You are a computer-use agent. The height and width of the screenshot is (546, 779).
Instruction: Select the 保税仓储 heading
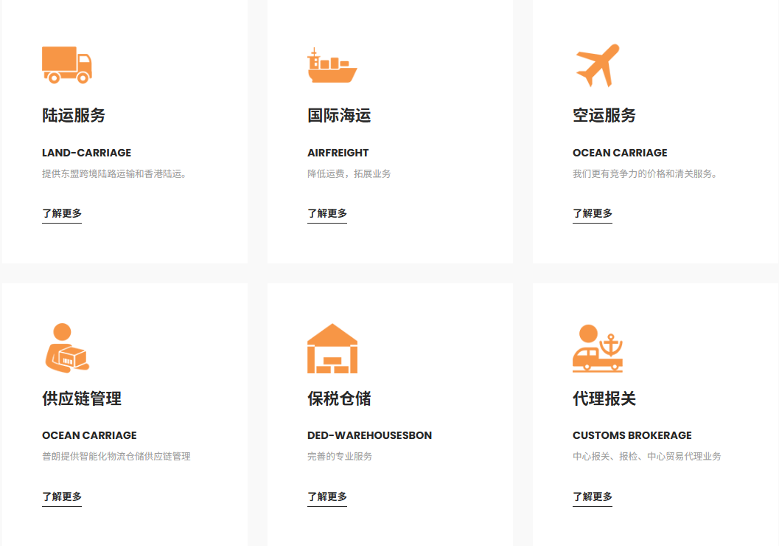[x=339, y=398]
